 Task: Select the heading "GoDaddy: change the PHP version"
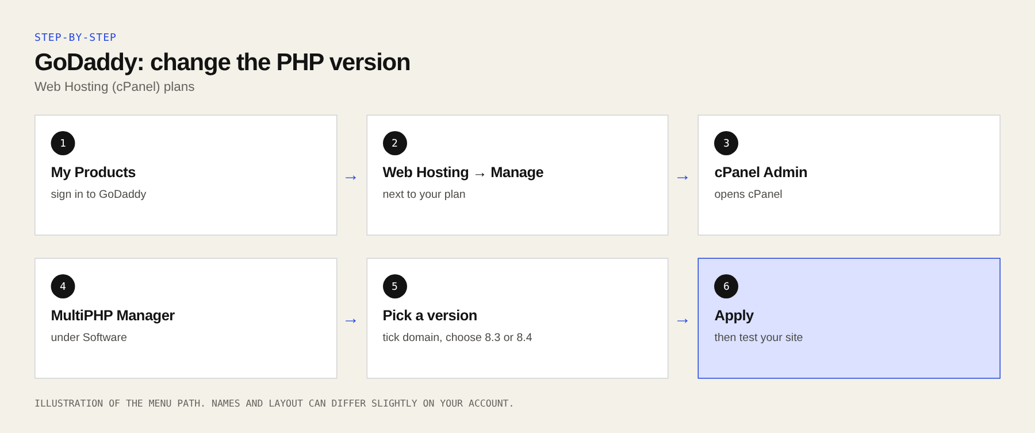coord(222,62)
